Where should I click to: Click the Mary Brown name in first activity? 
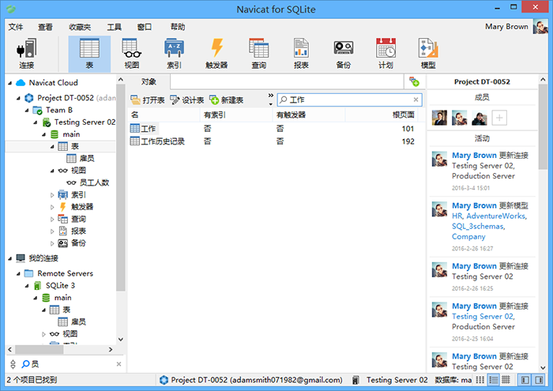coord(474,156)
